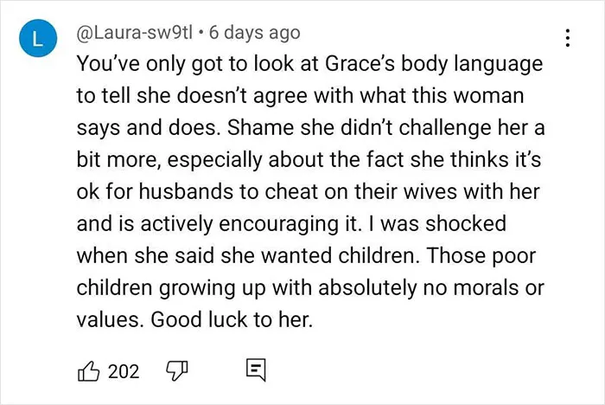Click the word 'challenge' in the comment
Viewport: 605px width, 405px height.
[x=444, y=128]
